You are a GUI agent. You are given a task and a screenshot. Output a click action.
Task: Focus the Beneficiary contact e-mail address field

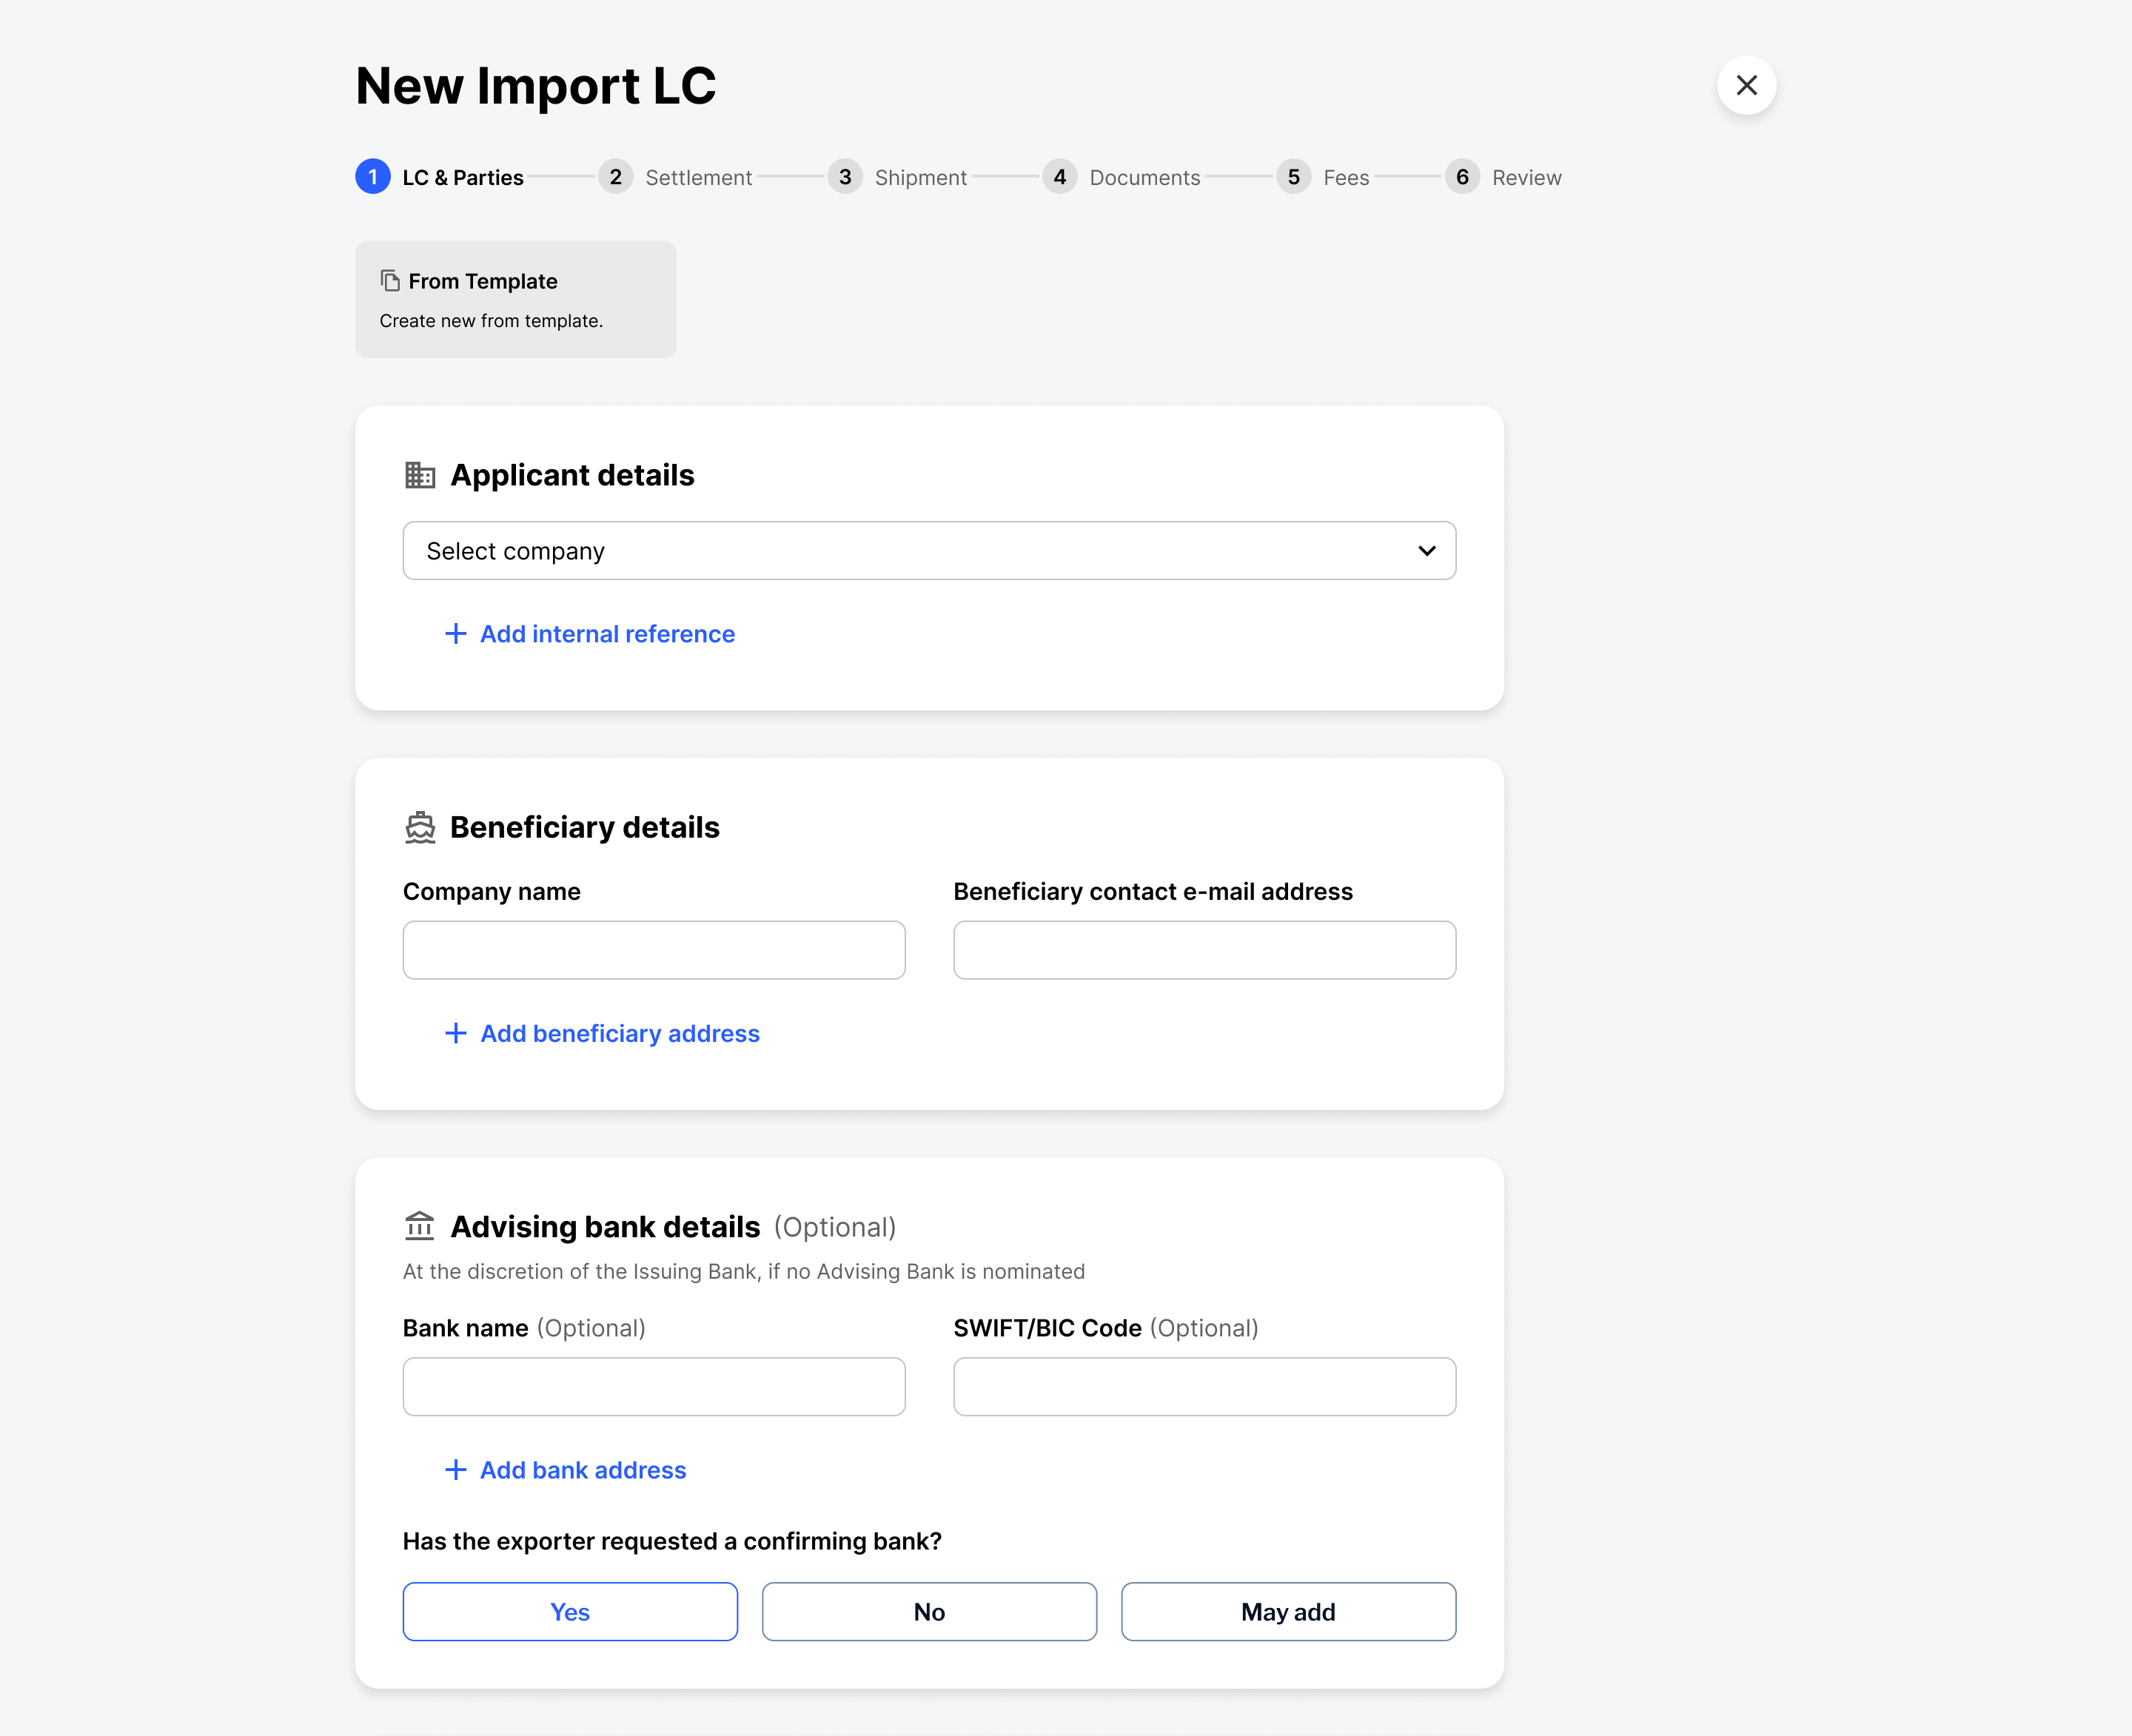[1204, 950]
